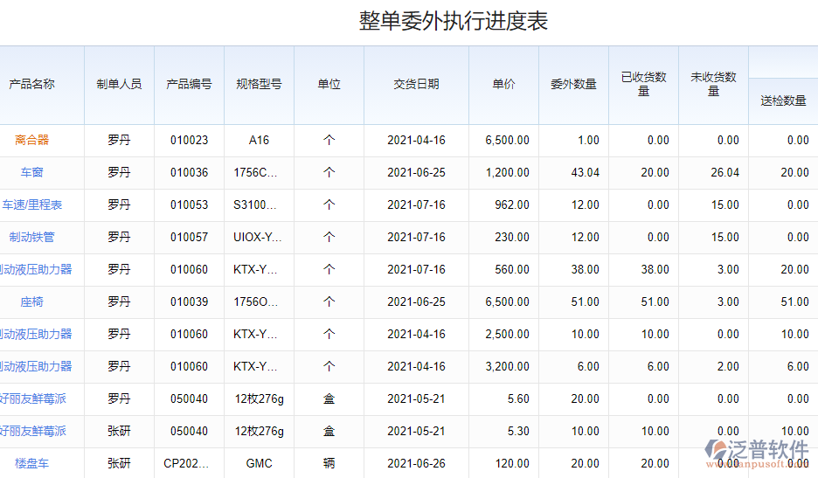Click product code CP202…
818x478 pixels.
pyautogui.click(x=186, y=463)
